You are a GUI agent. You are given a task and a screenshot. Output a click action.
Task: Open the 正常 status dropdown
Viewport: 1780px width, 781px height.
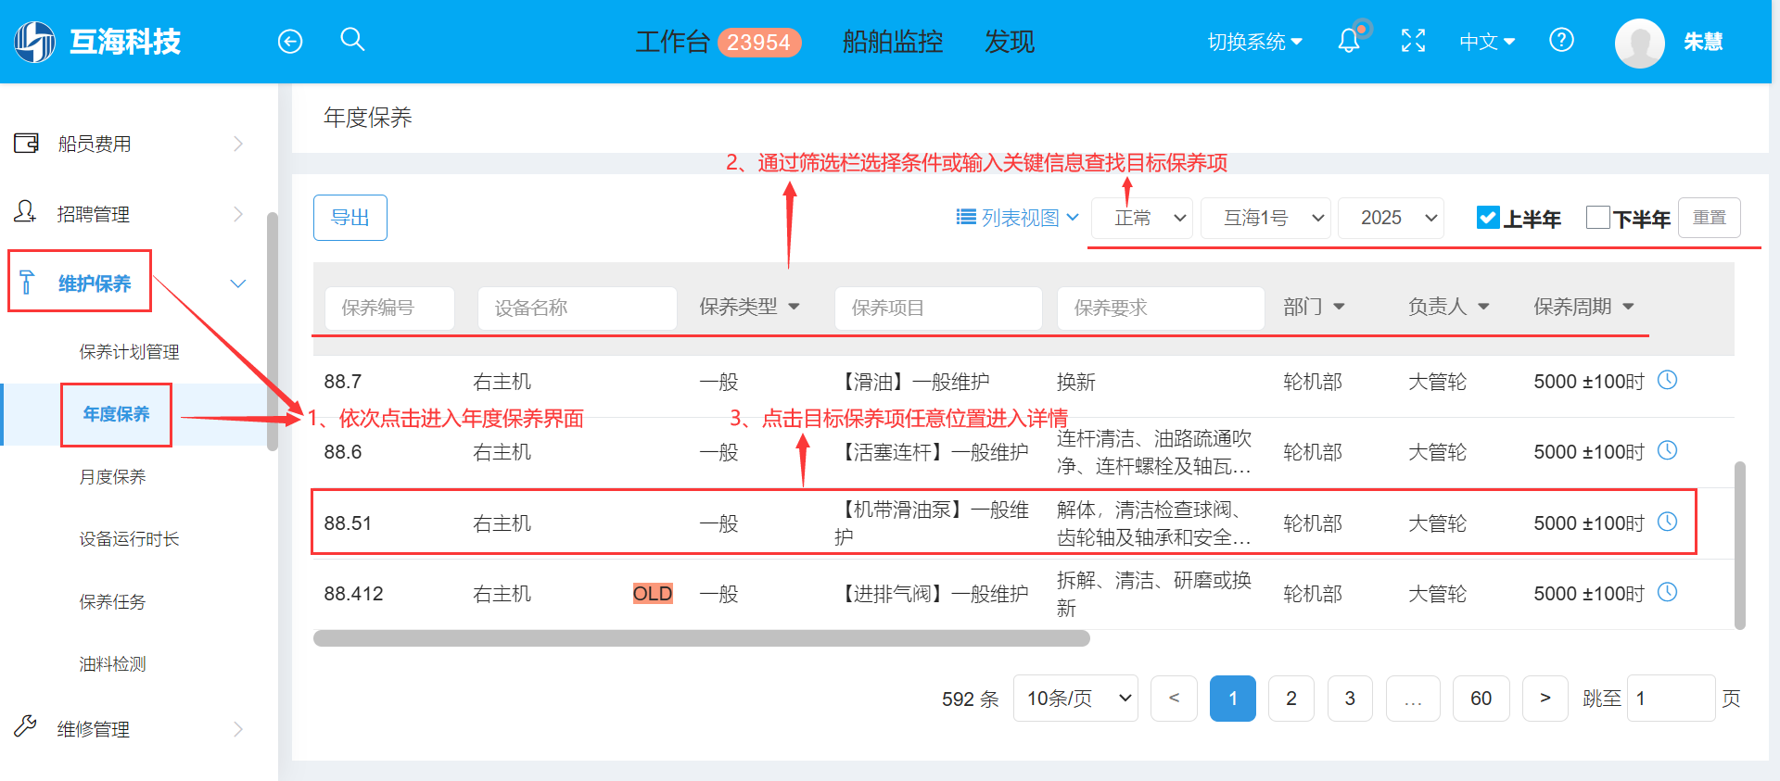(x=1142, y=218)
